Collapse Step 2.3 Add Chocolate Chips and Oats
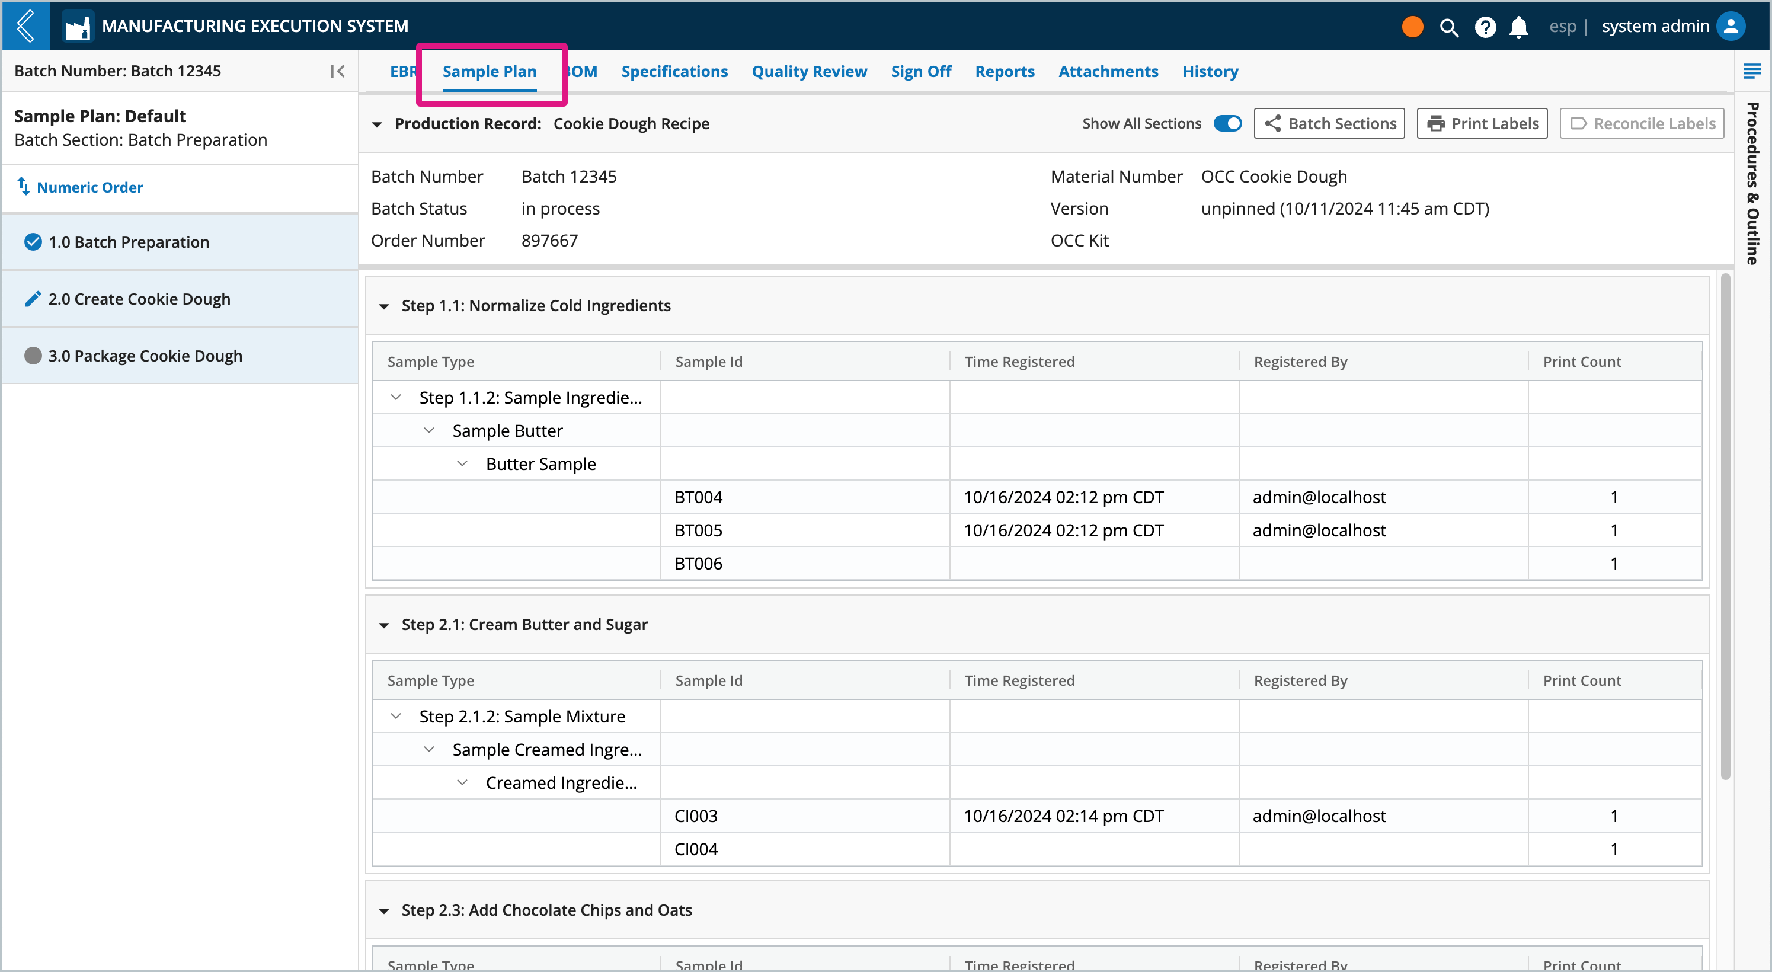The image size is (1772, 972). point(384,911)
